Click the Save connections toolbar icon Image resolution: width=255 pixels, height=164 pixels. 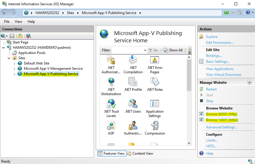[x=12, y=36]
